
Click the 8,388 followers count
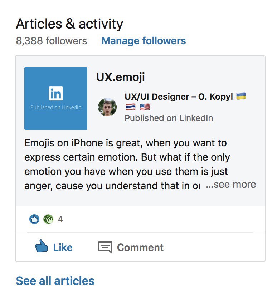(51, 41)
